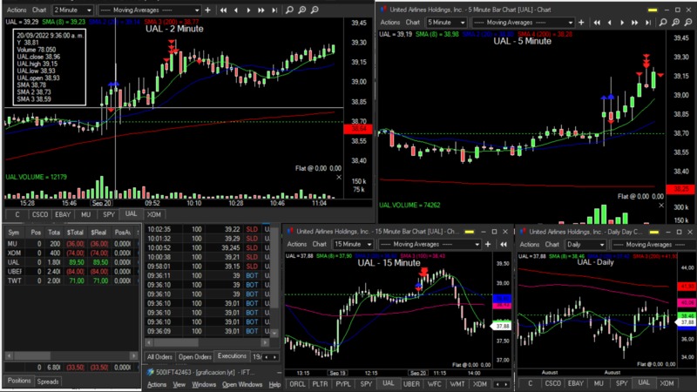This screenshot has width=697, height=392.
Task: Select the XOM symbol tab under 2 Minute chart
Action: pos(153,213)
